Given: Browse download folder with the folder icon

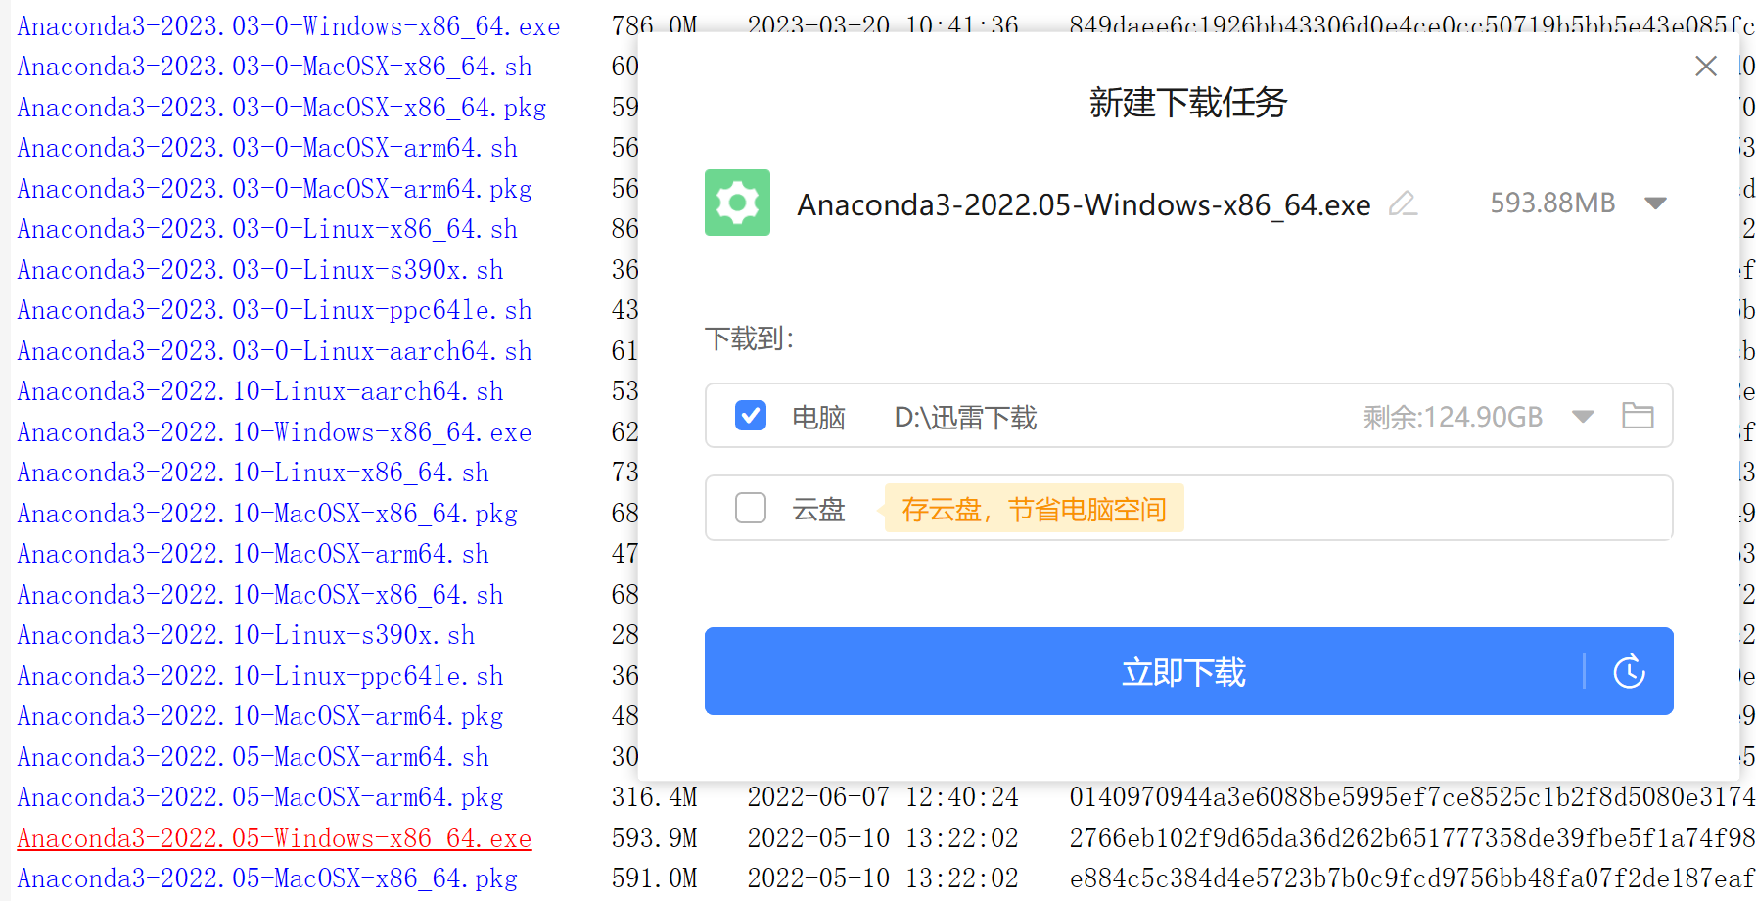Looking at the screenshot, I should 1638,416.
